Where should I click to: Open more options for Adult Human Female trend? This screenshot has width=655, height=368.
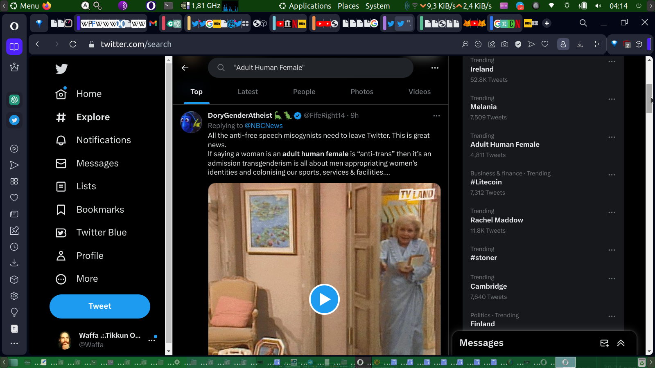612,137
